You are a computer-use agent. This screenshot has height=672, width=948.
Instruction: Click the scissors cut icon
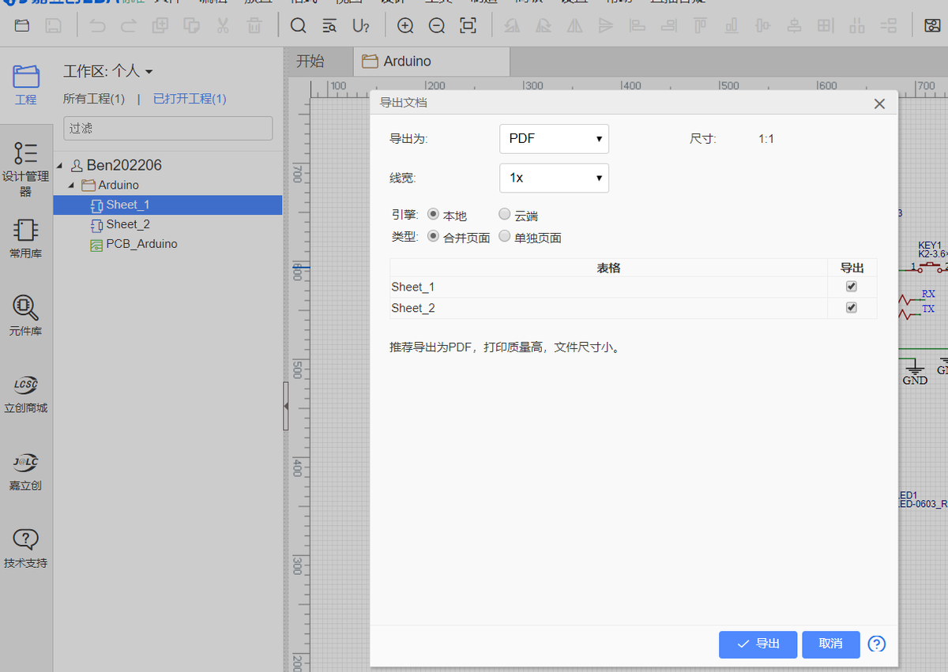(x=223, y=26)
